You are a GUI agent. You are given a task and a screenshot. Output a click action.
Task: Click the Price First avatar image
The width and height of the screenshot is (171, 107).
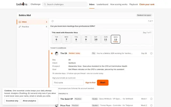[x=57, y=105]
